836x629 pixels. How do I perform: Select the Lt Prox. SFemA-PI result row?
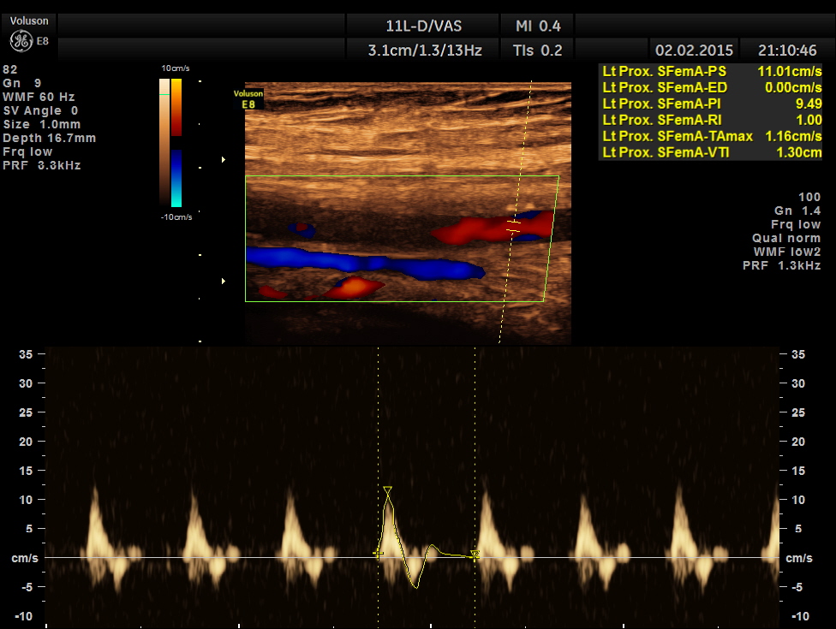712,104
